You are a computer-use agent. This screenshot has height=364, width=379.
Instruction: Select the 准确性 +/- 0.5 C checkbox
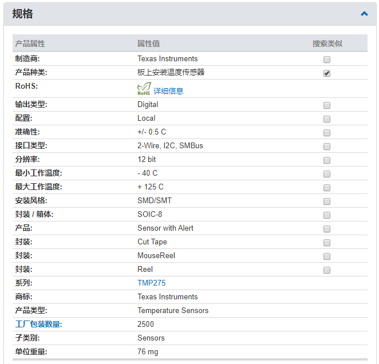[327, 133]
